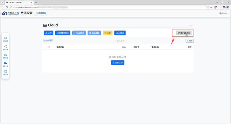The width and height of the screenshot is (231, 124).
Task: Click the 创建人 column header
Action: tap(136, 47)
